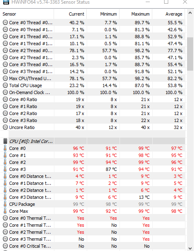Click the scroll down arrow at the bottom
The image size is (194, 251).
tap(190, 248)
